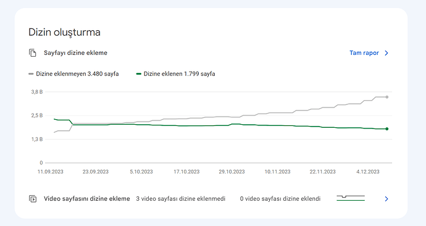426x226 pixels.
Task: Click the video indexing mini sparkline chart
Action: point(351,198)
